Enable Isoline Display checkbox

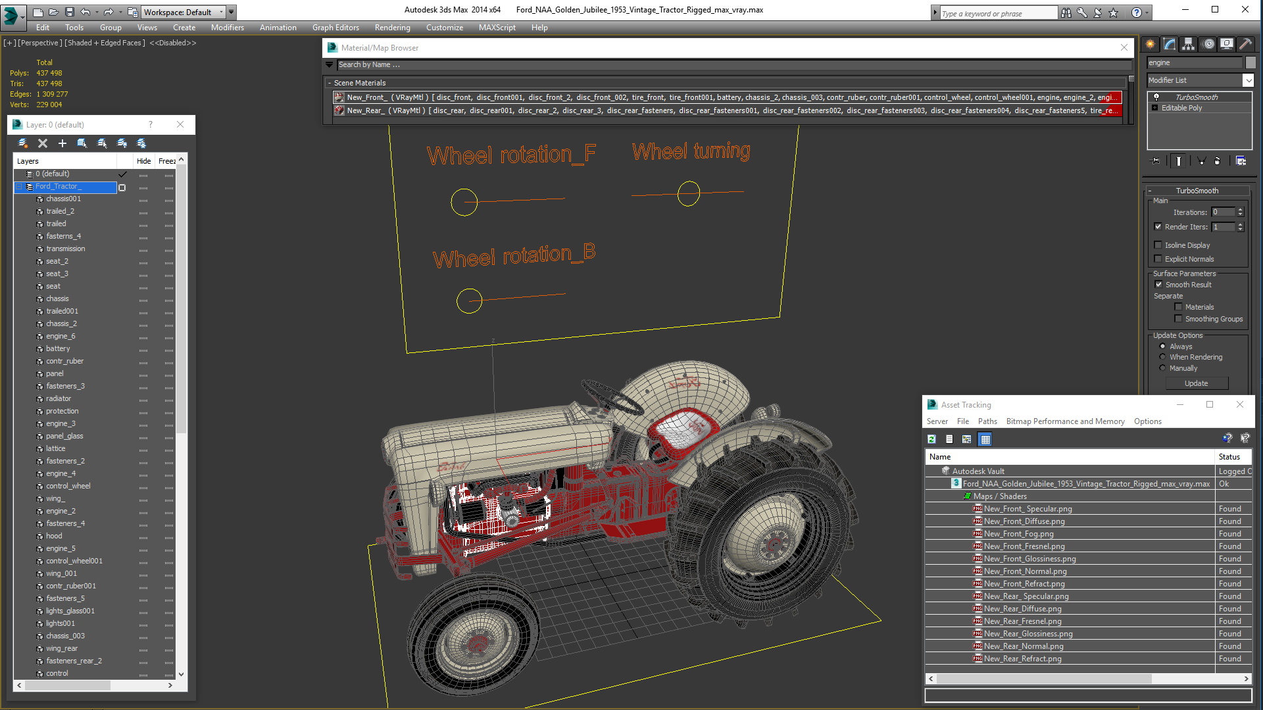pyautogui.click(x=1158, y=245)
